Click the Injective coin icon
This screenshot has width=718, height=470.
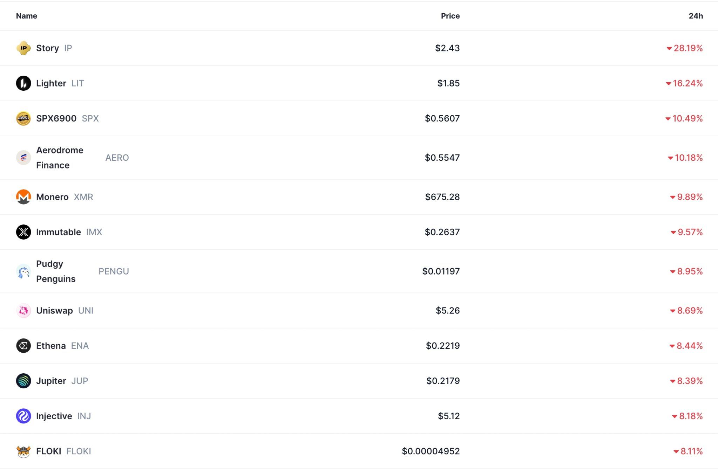23,416
